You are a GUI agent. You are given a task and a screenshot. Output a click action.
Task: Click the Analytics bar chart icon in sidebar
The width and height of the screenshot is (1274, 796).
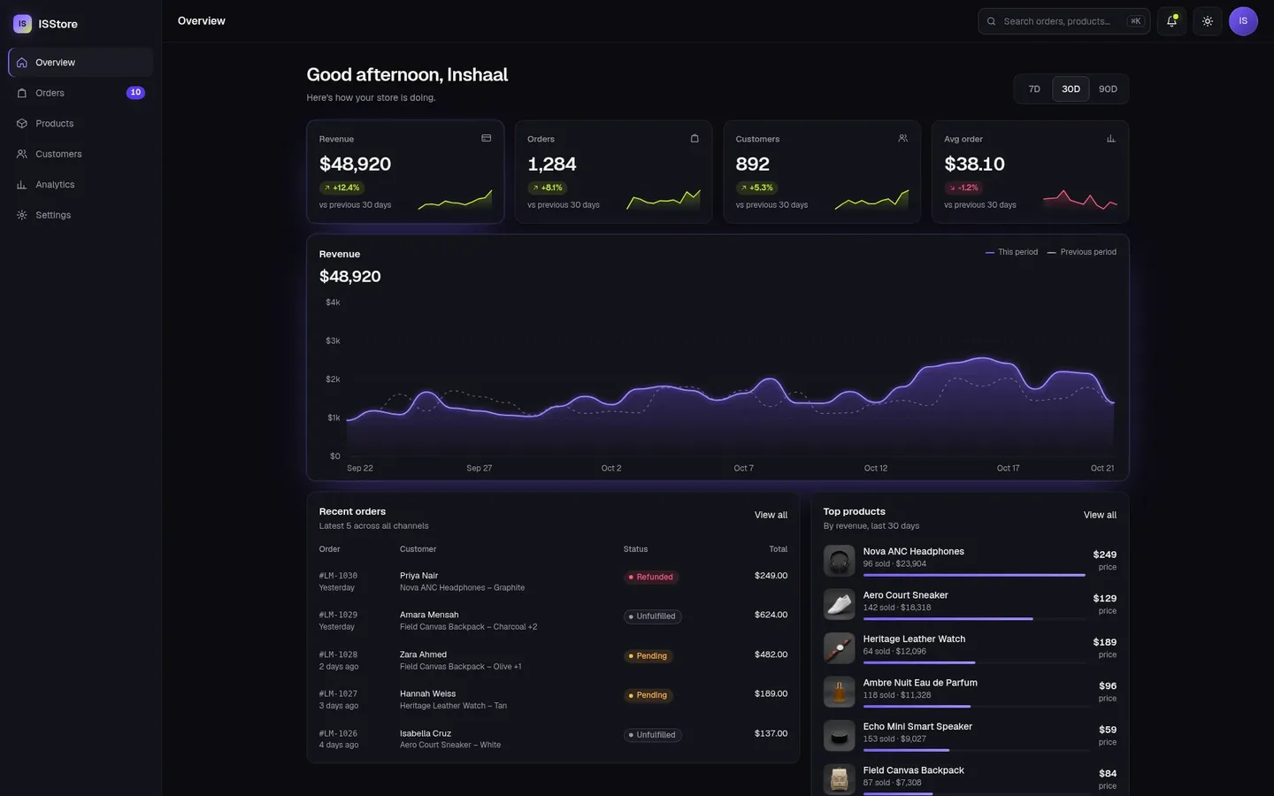click(22, 185)
